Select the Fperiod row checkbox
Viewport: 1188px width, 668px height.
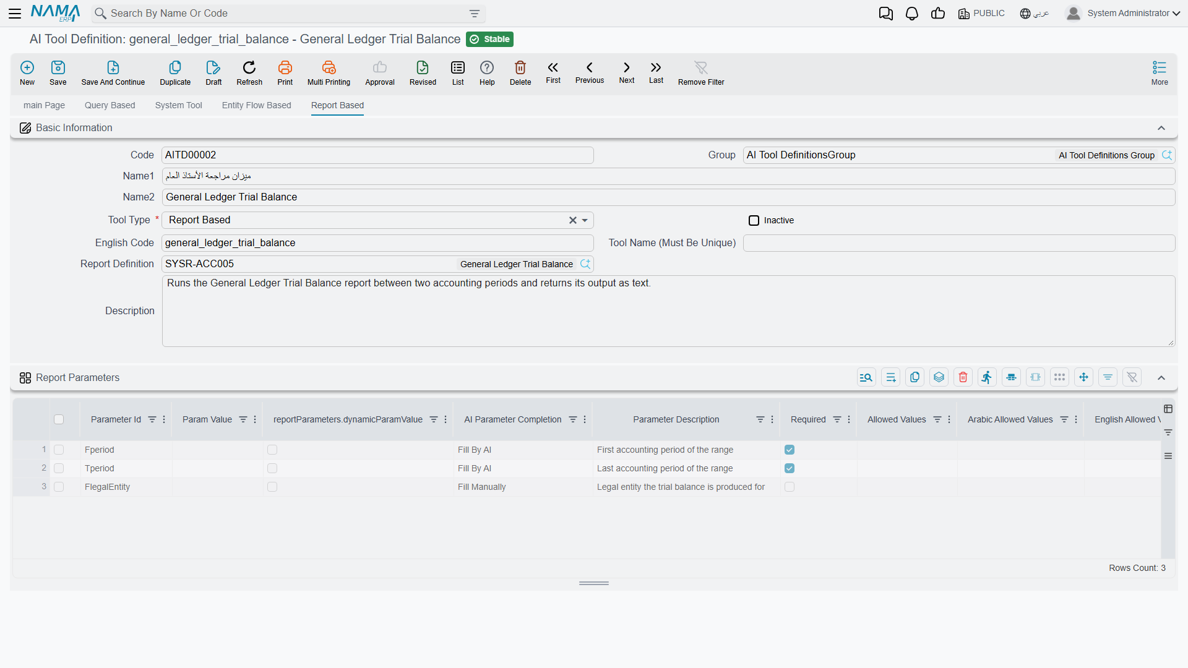(x=59, y=450)
